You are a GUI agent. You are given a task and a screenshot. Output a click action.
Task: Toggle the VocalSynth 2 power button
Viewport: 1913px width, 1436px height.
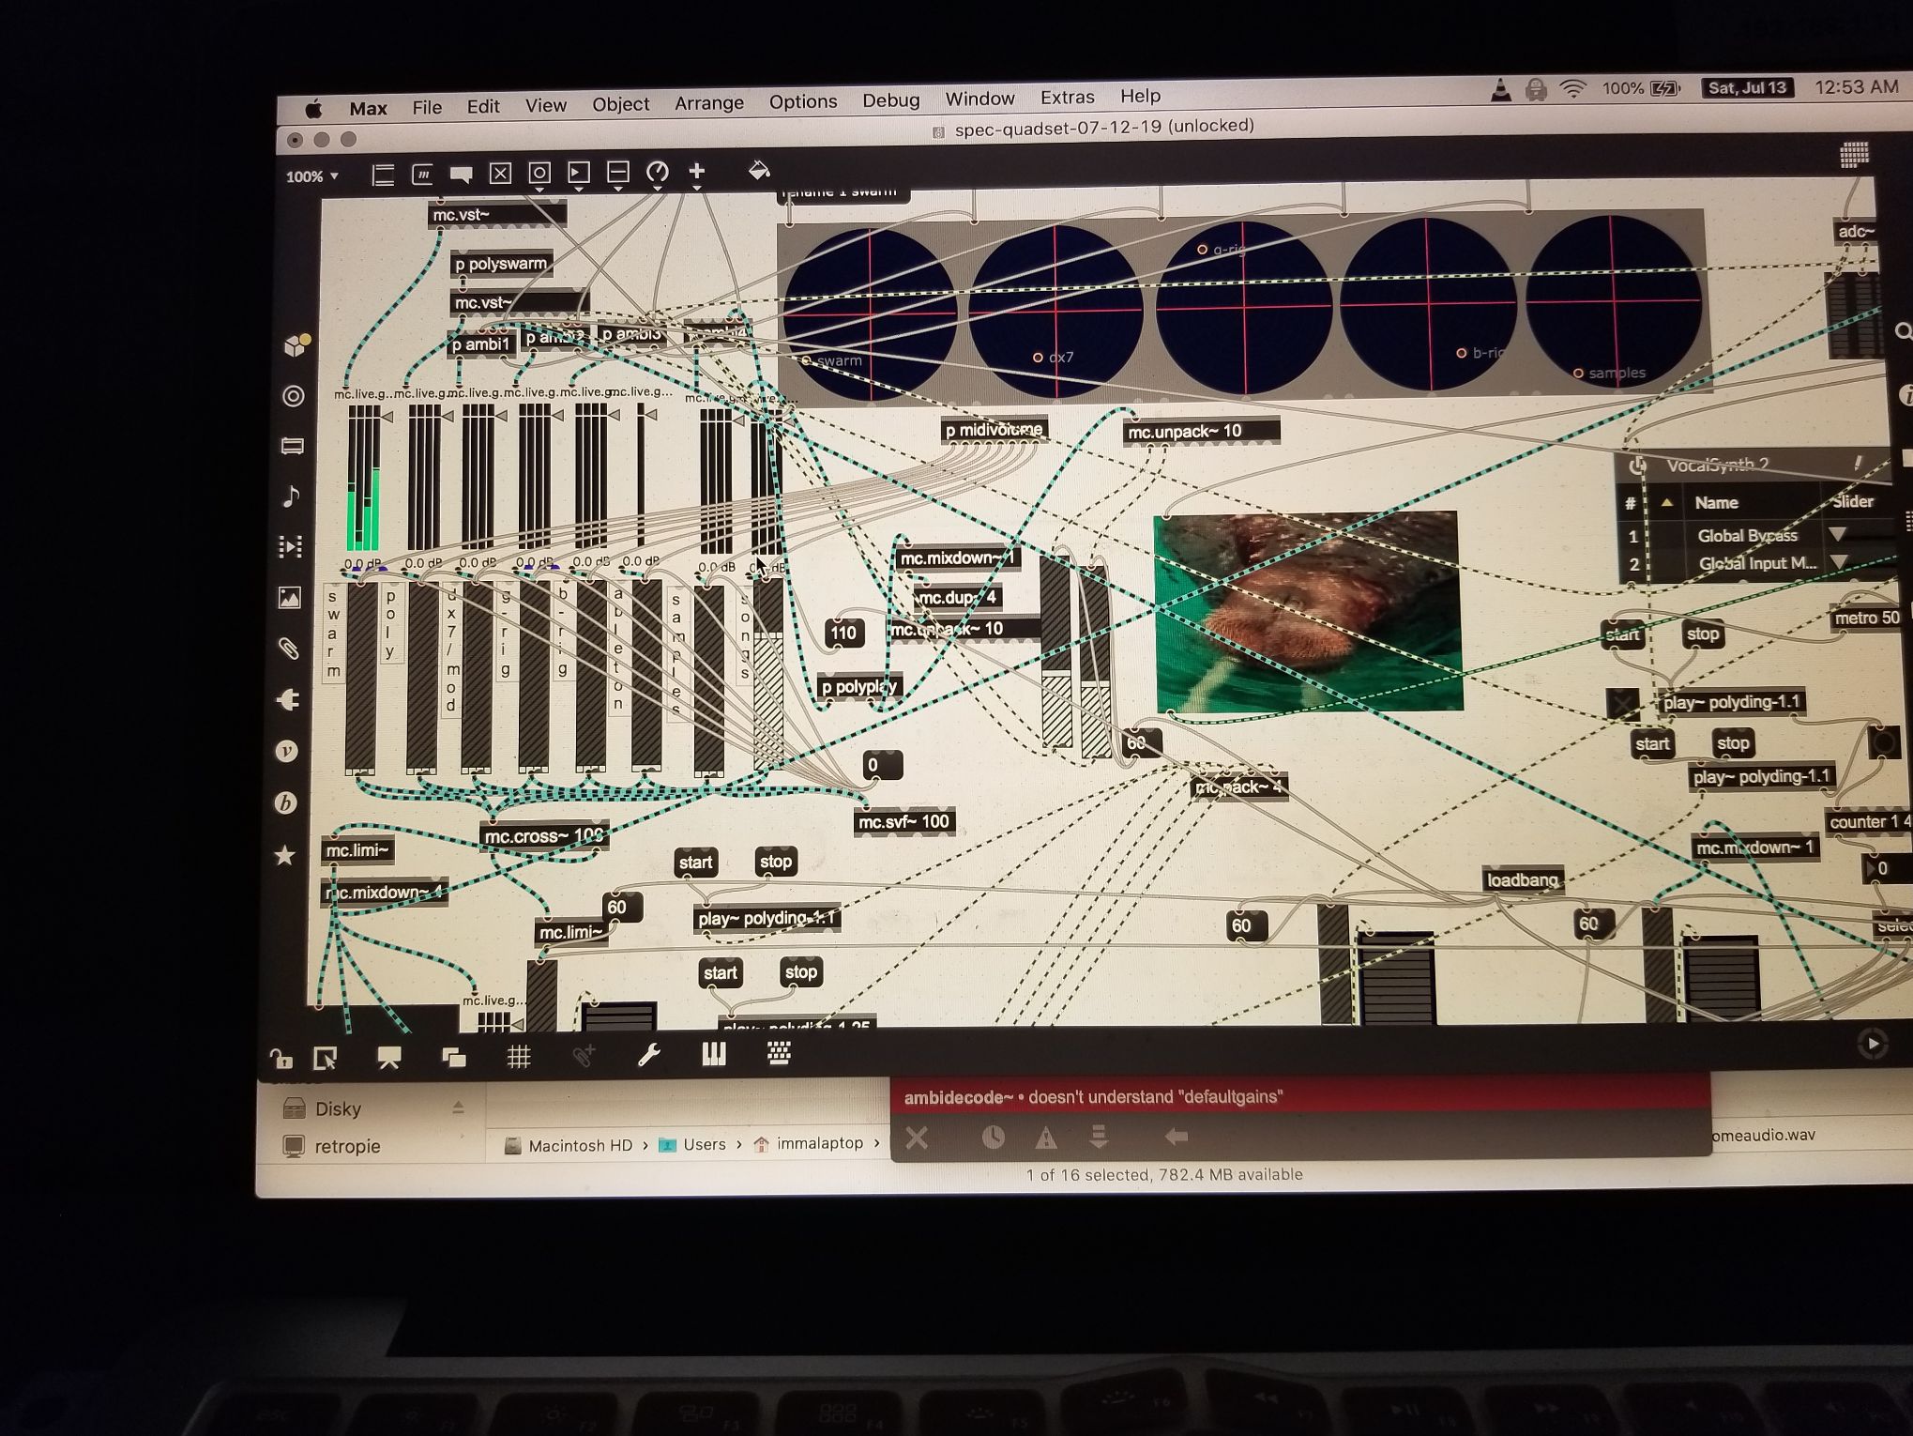click(x=1638, y=466)
